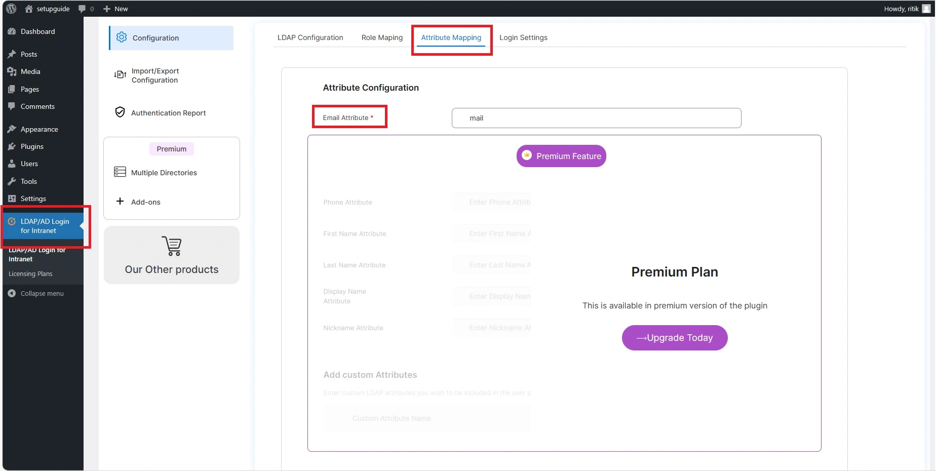Viewport: 936px width, 471px height.
Task: Click the First Name Attribute field
Action: click(x=491, y=233)
